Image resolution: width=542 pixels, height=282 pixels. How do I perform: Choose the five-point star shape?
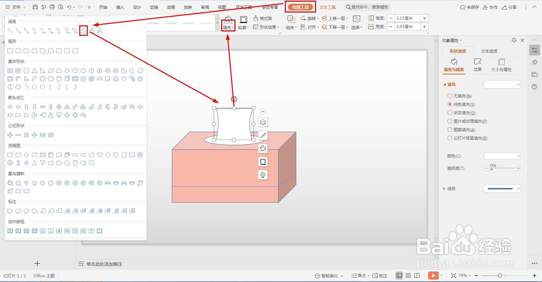[35, 183]
